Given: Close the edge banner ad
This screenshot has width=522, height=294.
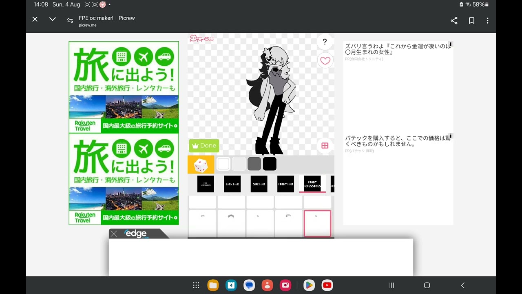Looking at the screenshot, I should click(x=114, y=234).
